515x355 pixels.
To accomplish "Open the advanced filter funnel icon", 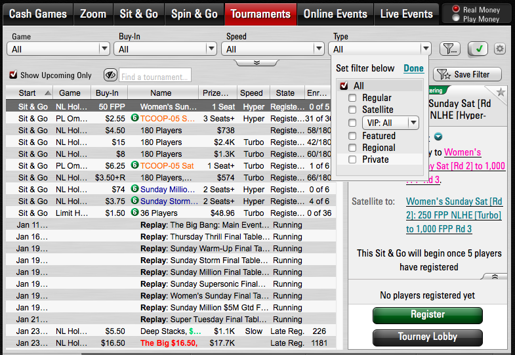I will tap(449, 49).
